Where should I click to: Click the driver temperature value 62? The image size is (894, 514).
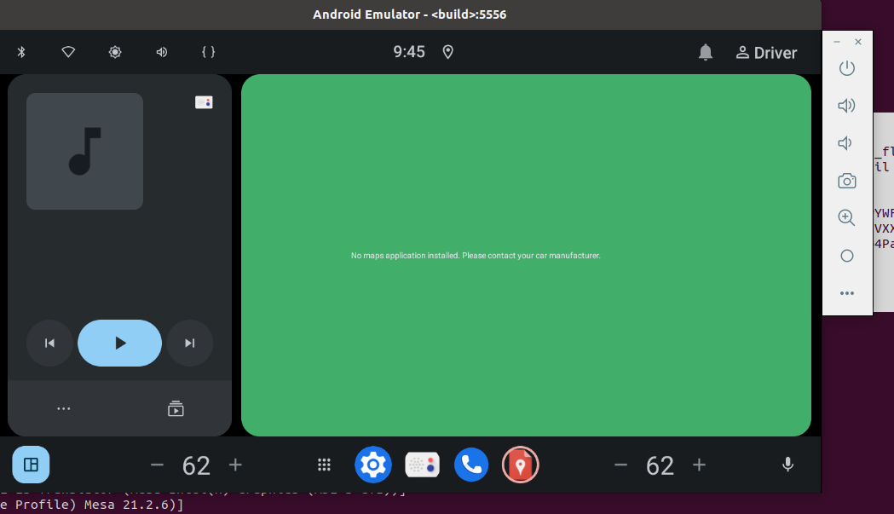(x=196, y=465)
